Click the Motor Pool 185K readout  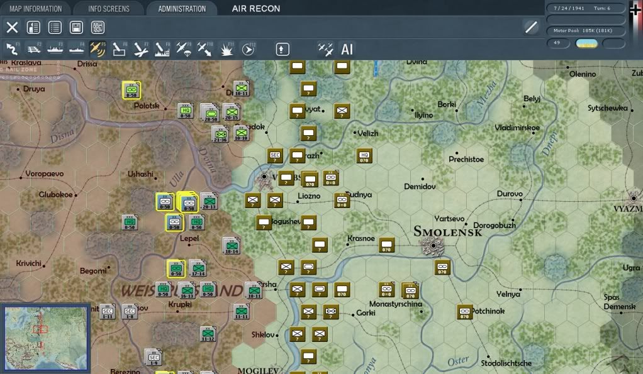[584, 31]
